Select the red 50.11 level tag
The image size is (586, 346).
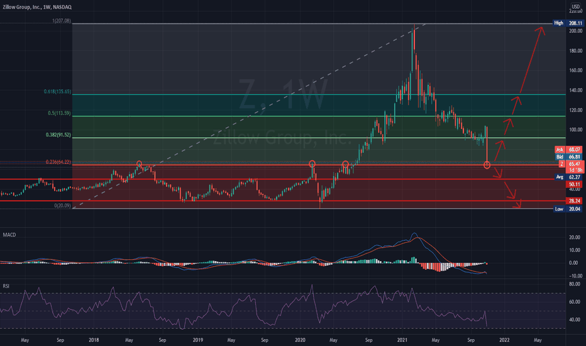coord(575,184)
